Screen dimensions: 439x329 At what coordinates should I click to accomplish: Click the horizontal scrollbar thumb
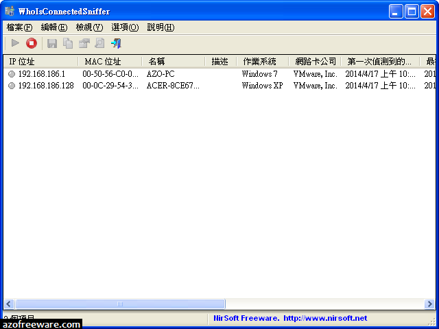pos(120,304)
